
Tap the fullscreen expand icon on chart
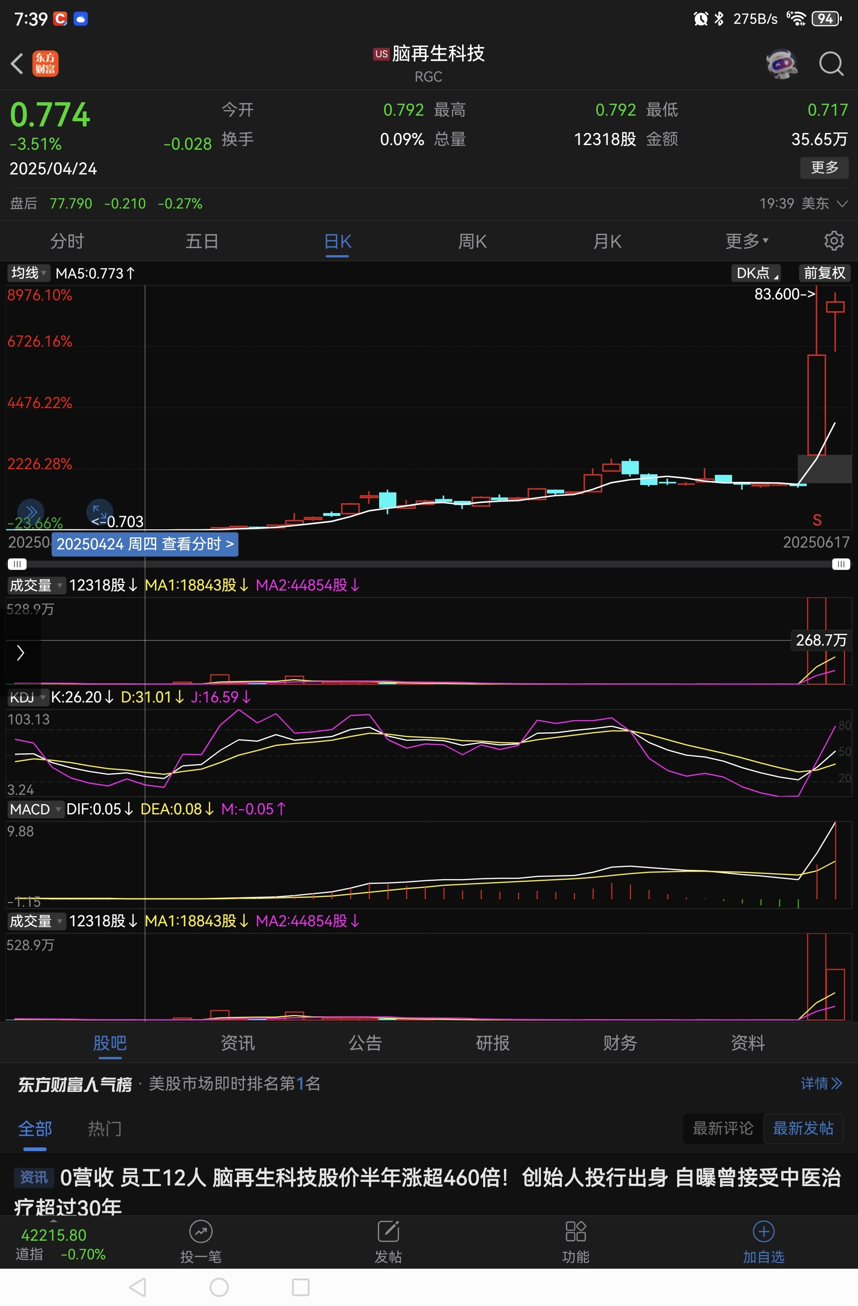click(x=100, y=511)
